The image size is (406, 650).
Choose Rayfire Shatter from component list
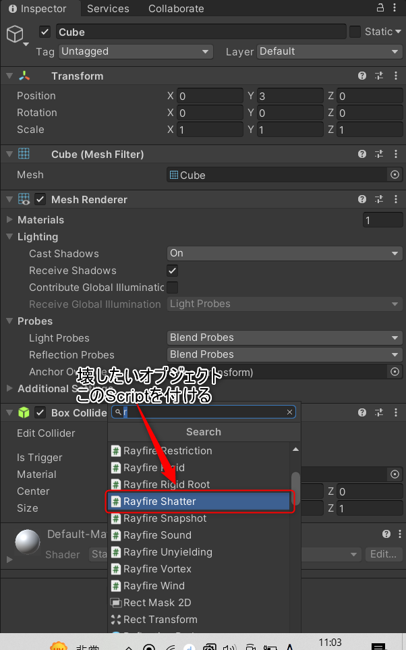coord(199,502)
